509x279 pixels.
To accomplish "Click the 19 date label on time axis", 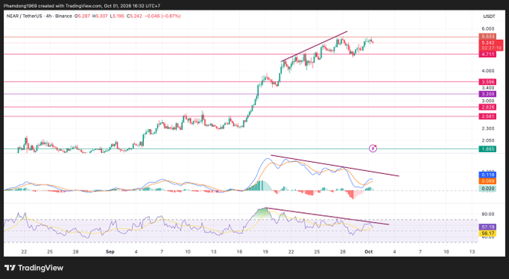I will coord(265,252).
